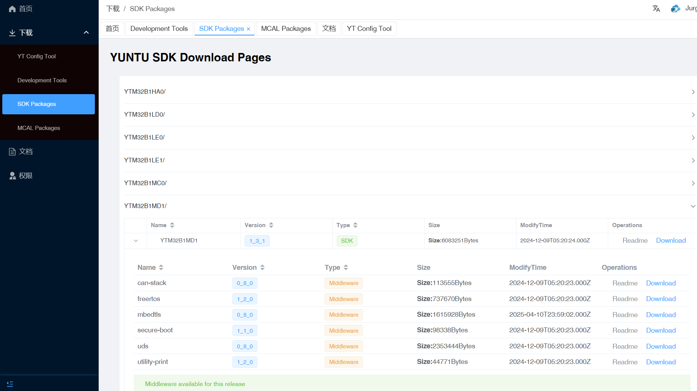Open Readme for freertos
Image resolution: width=697 pixels, height=391 pixels.
pos(625,299)
